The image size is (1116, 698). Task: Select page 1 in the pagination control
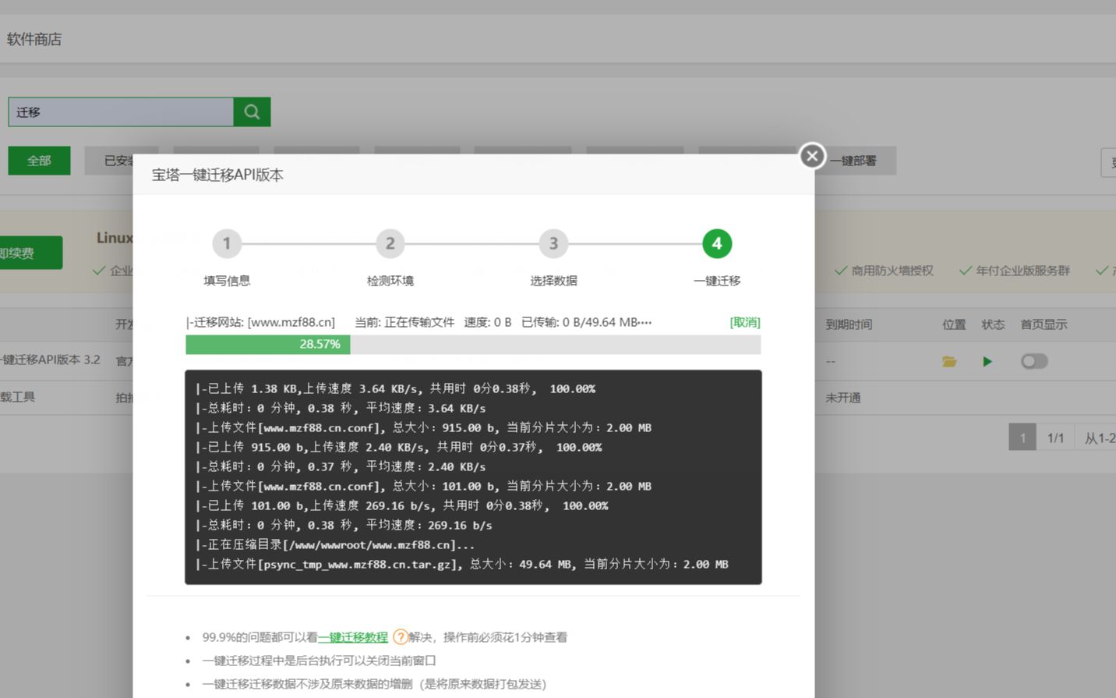tap(1022, 437)
